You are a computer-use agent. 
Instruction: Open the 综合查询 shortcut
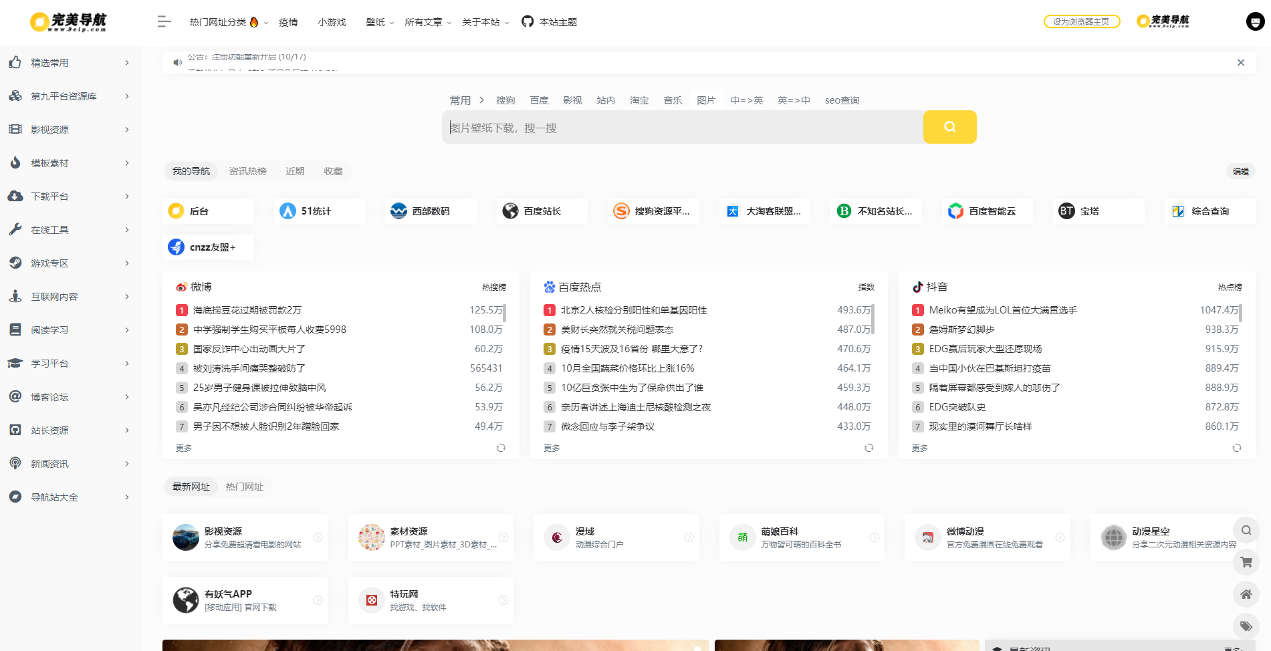1210,211
